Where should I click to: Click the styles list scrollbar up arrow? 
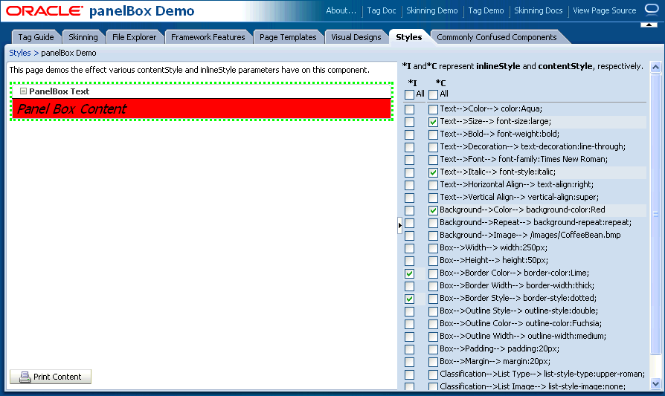tap(655, 67)
